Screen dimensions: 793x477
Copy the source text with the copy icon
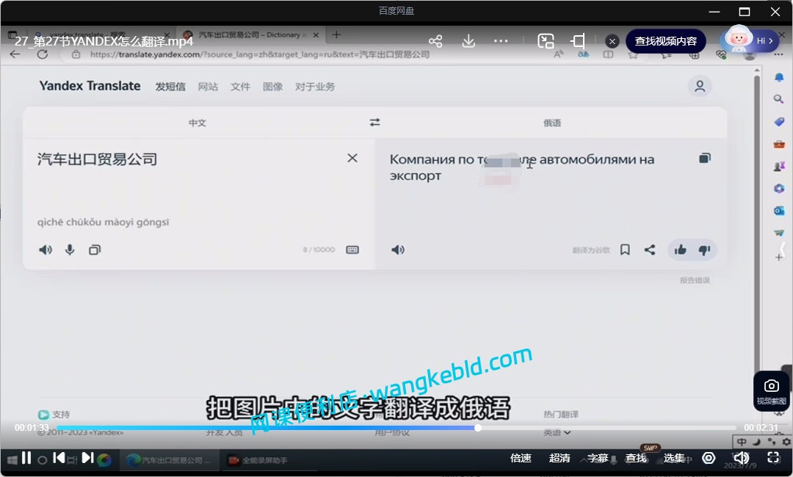coord(95,250)
